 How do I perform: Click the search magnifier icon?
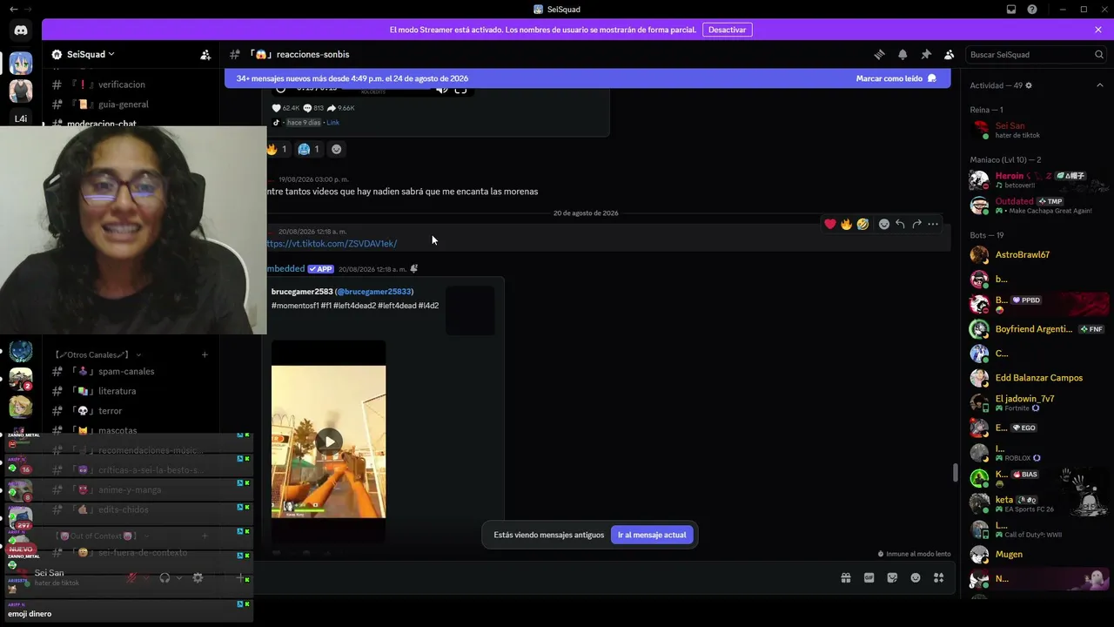(1099, 54)
